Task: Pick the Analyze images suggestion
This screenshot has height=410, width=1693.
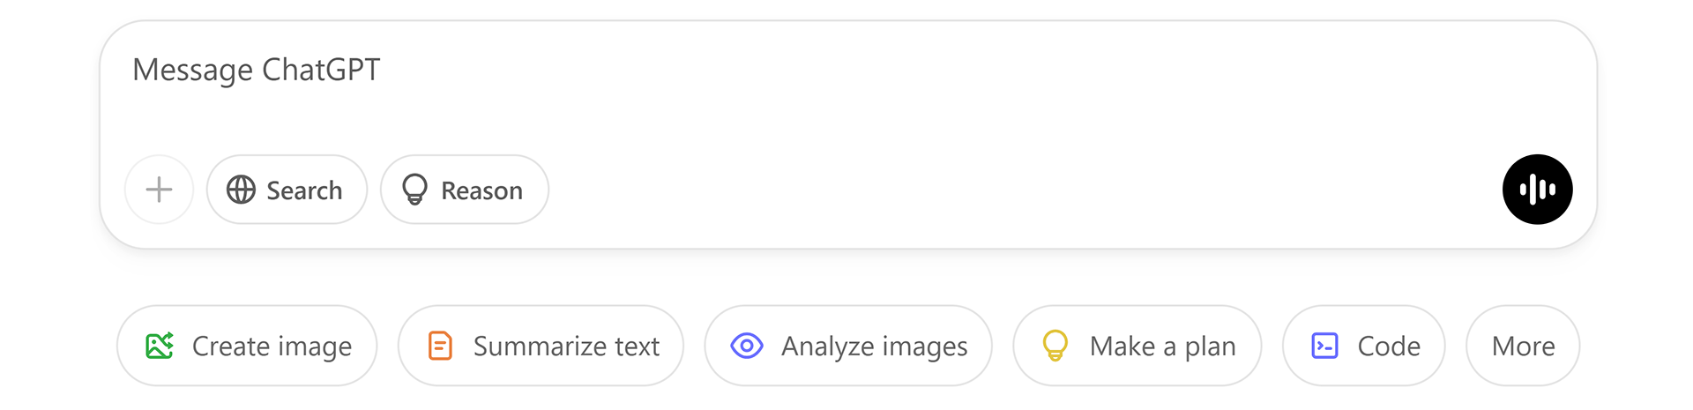Action: (848, 346)
